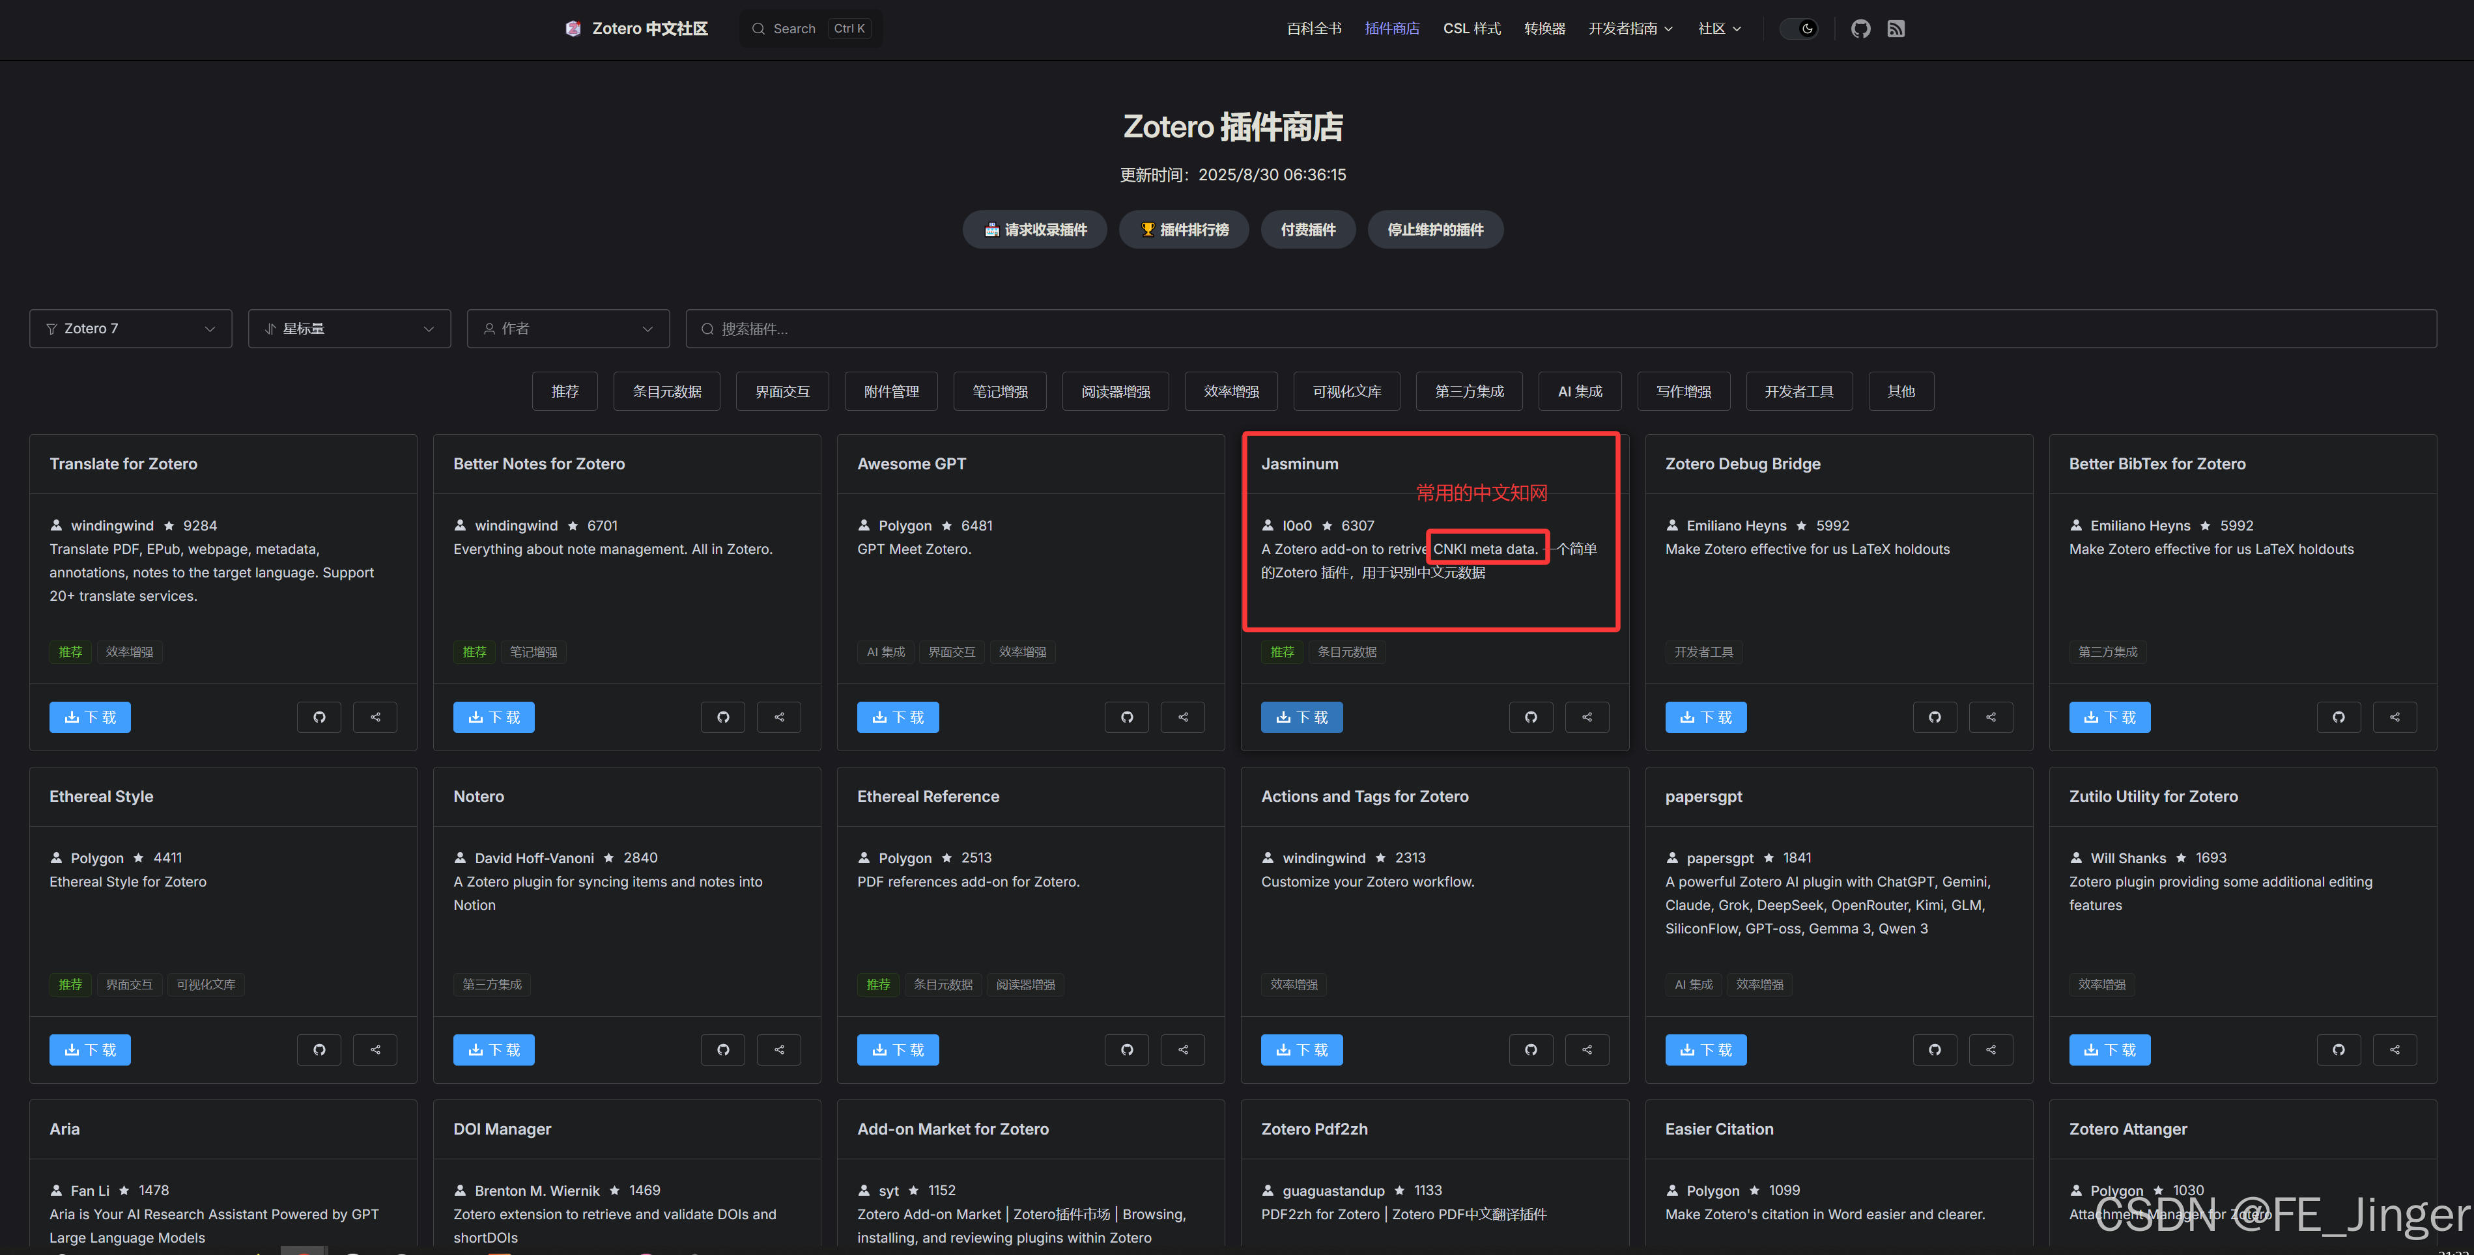Screen dimensions: 2474x1255
Task: Open GitHub repo for Better Notes for Zotero
Action: [x=723, y=717]
